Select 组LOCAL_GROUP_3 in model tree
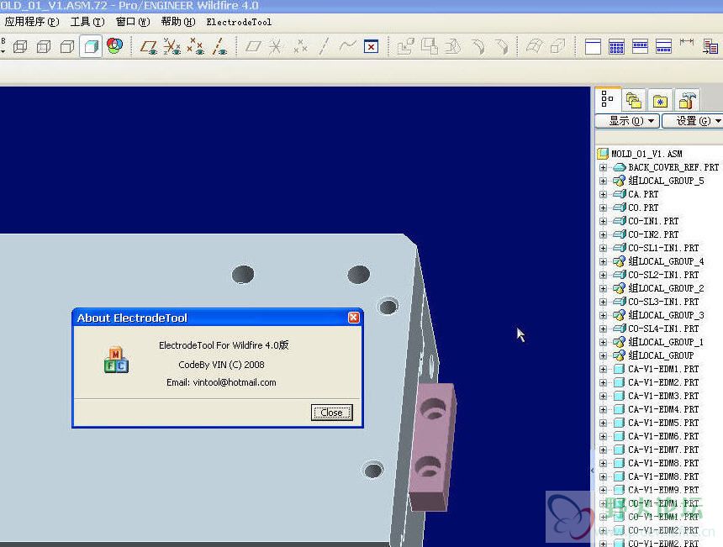This screenshot has height=547, width=723. tap(666, 315)
